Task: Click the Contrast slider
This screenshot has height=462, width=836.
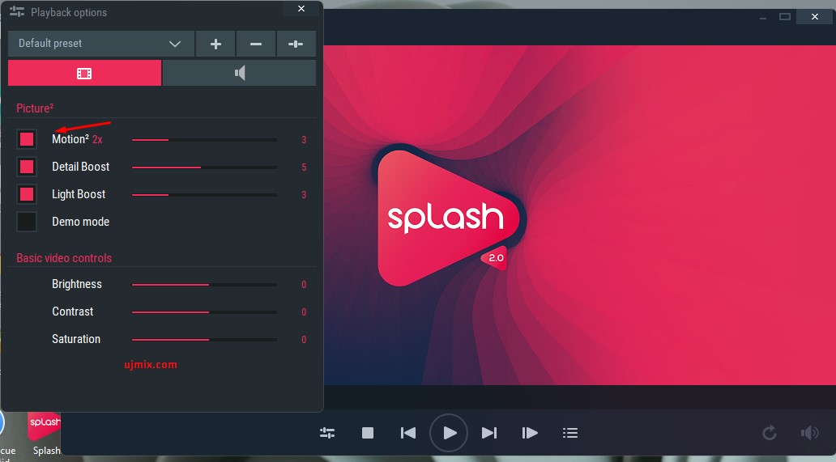Action: click(x=204, y=312)
